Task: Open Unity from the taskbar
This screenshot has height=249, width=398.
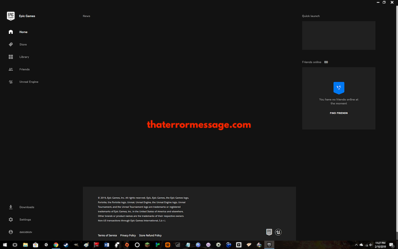Action: tap(46, 245)
